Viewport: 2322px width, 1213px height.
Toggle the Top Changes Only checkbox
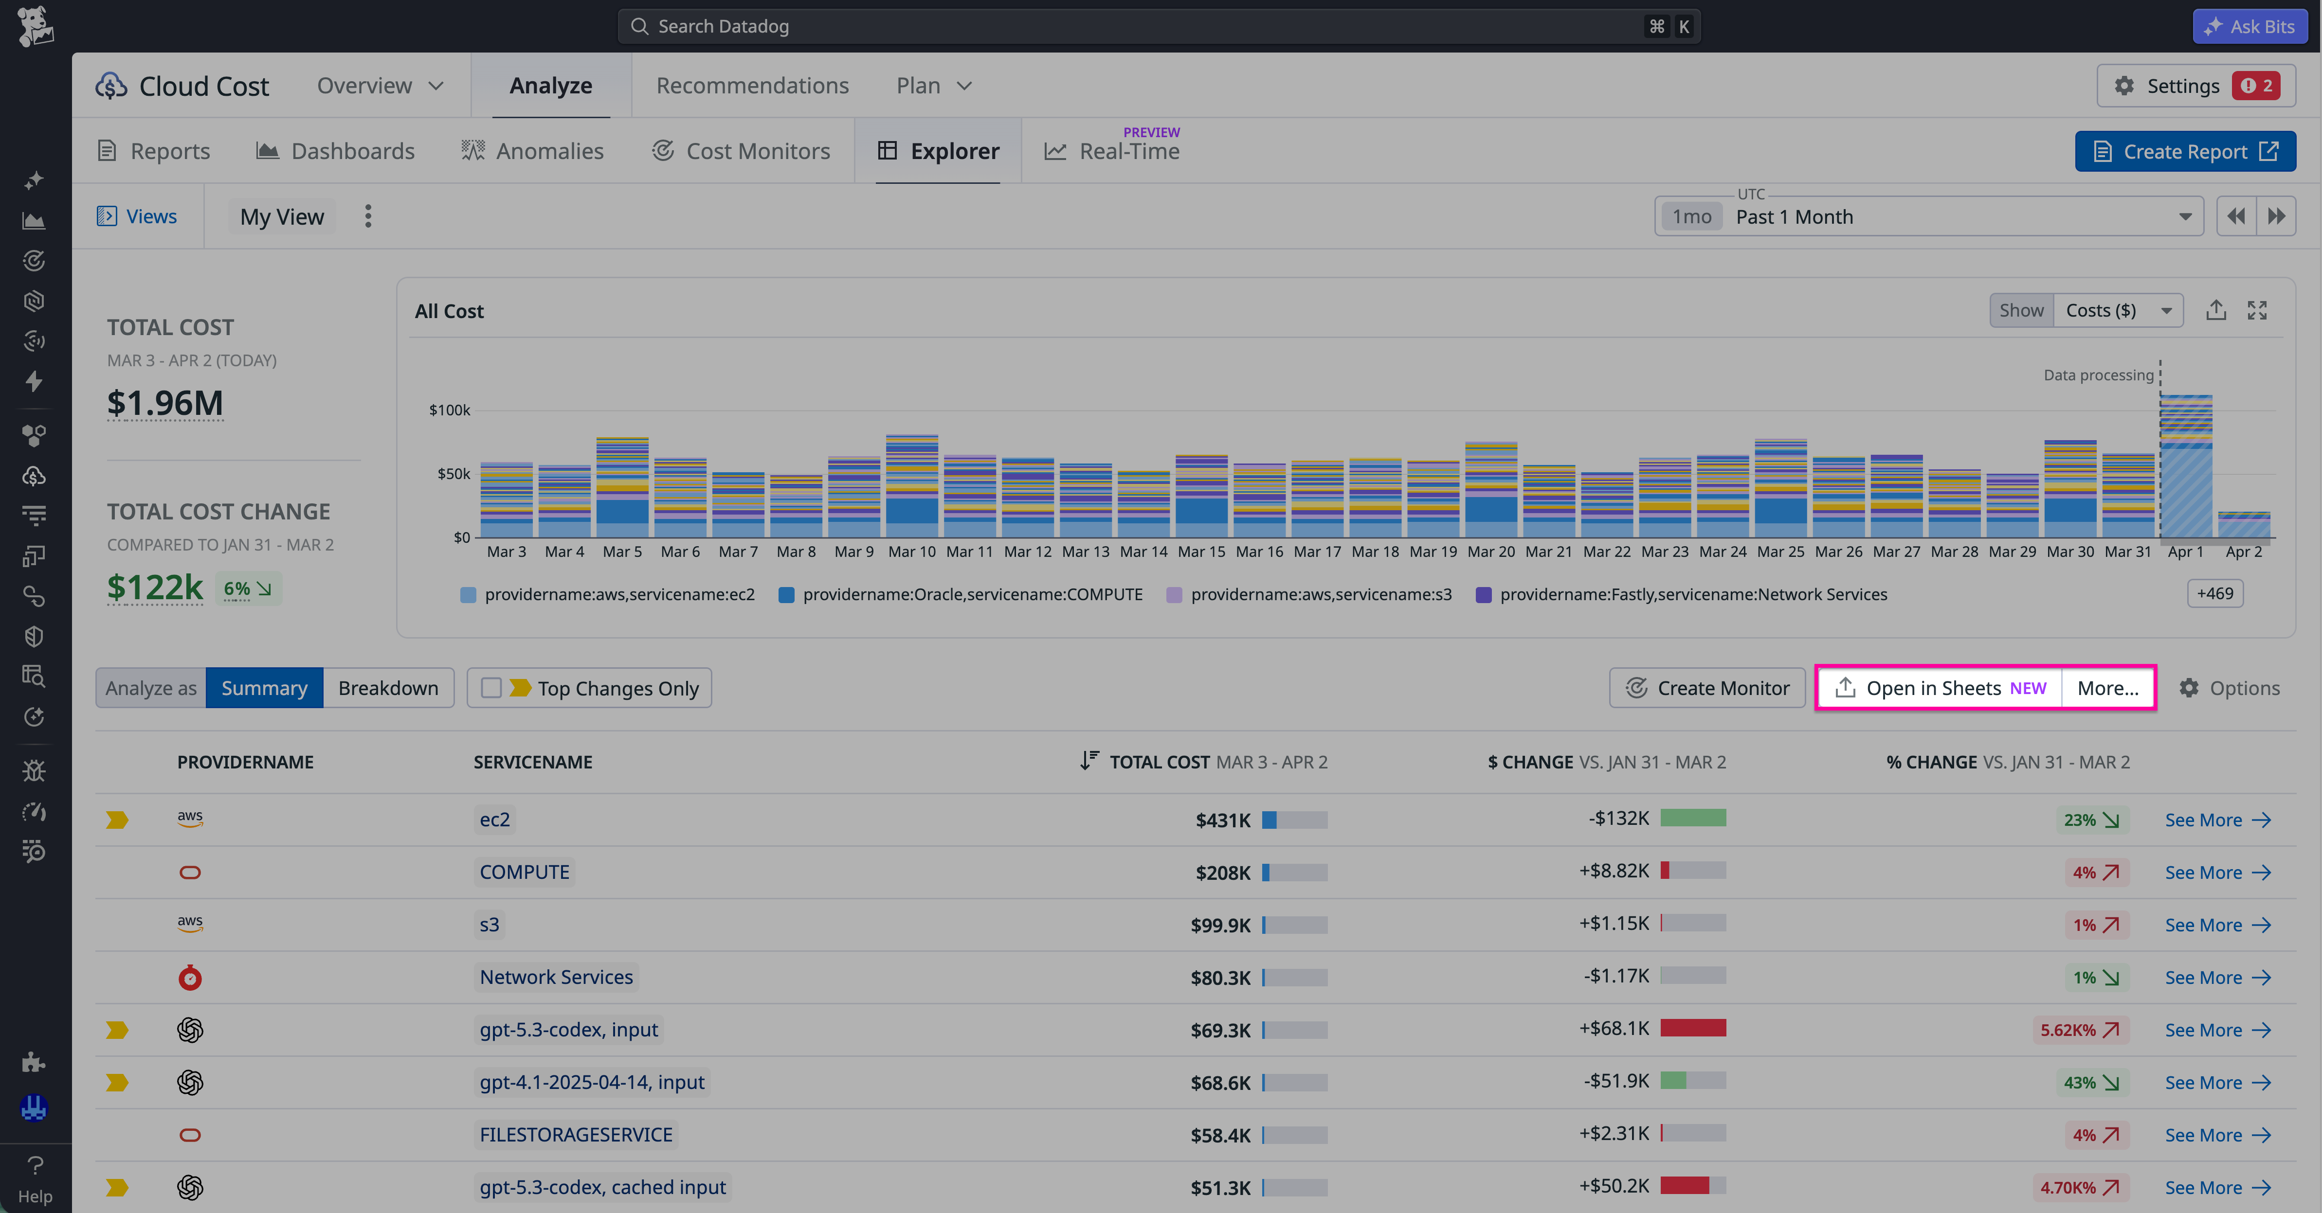coord(491,688)
